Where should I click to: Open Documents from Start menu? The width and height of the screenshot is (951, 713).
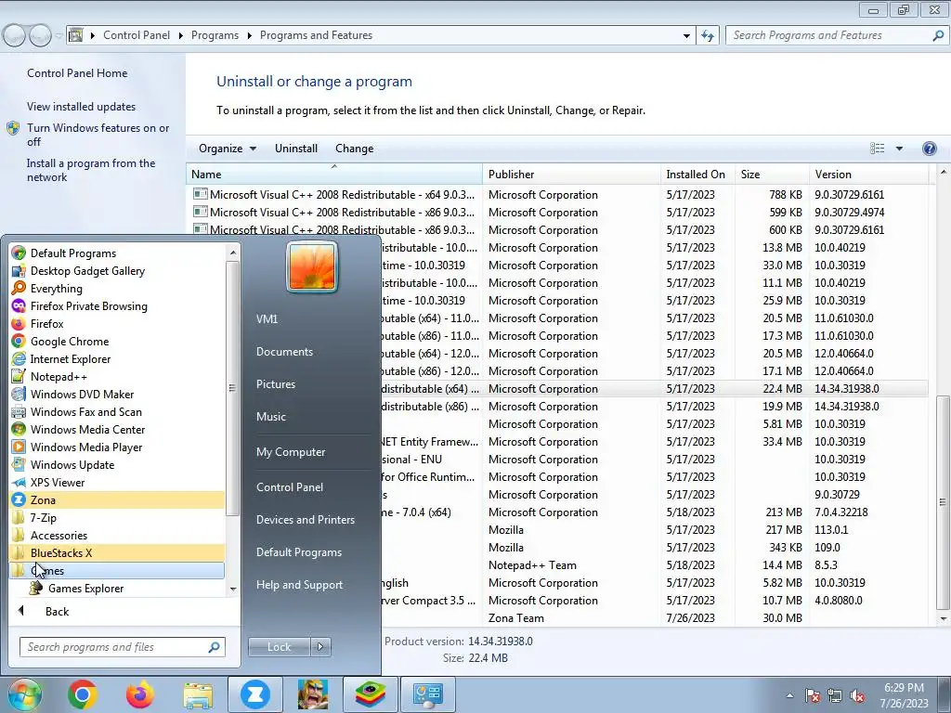point(284,352)
